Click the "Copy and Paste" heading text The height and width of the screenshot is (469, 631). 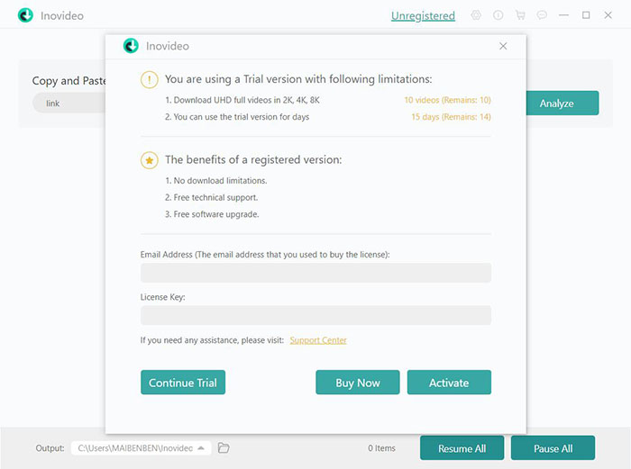click(x=69, y=81)
